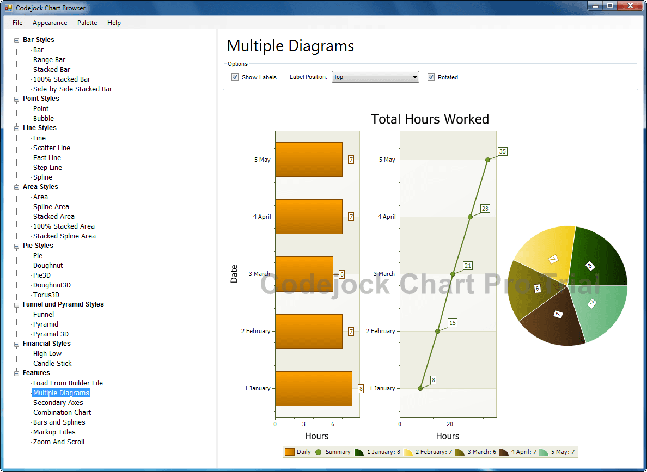Open the Label Position dropdown
This screenshot has height=472, width=647.
375,77
